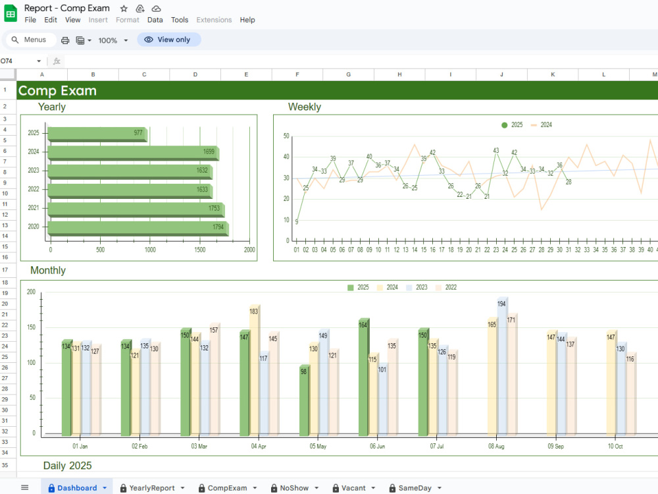Click the orange 2024 legend line in Weekly chart
The height and width of the screenshot is (494, 658).
pos(534,125)
